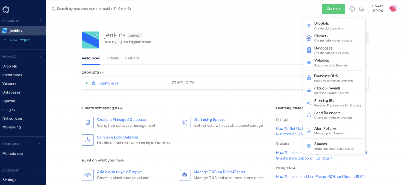This screenshot has height=185, width=404.
Task: Open Kubernetes in the sidebar
Action: (12, 75)
